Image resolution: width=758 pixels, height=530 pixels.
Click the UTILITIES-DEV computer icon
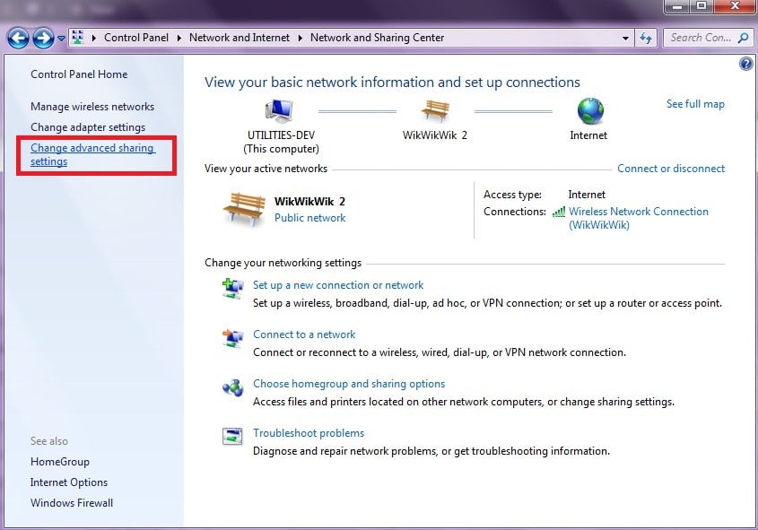click(280, 110)
